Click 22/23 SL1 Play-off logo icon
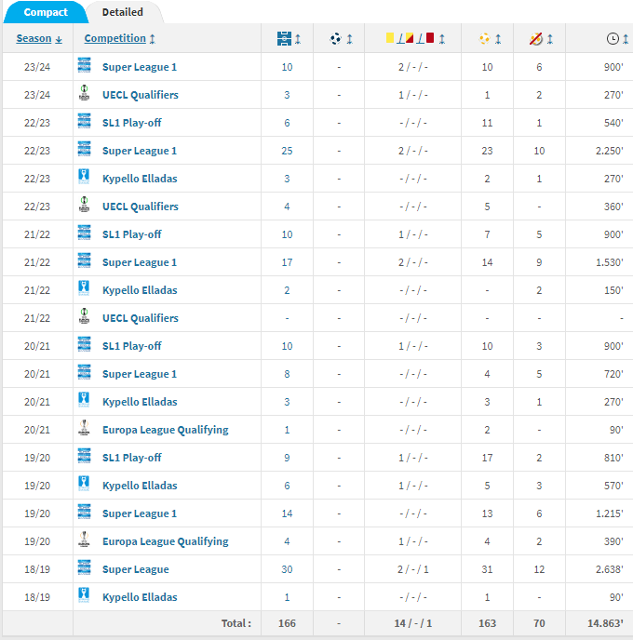Screen dimensions: 633x640 click(x=84, y=121)
